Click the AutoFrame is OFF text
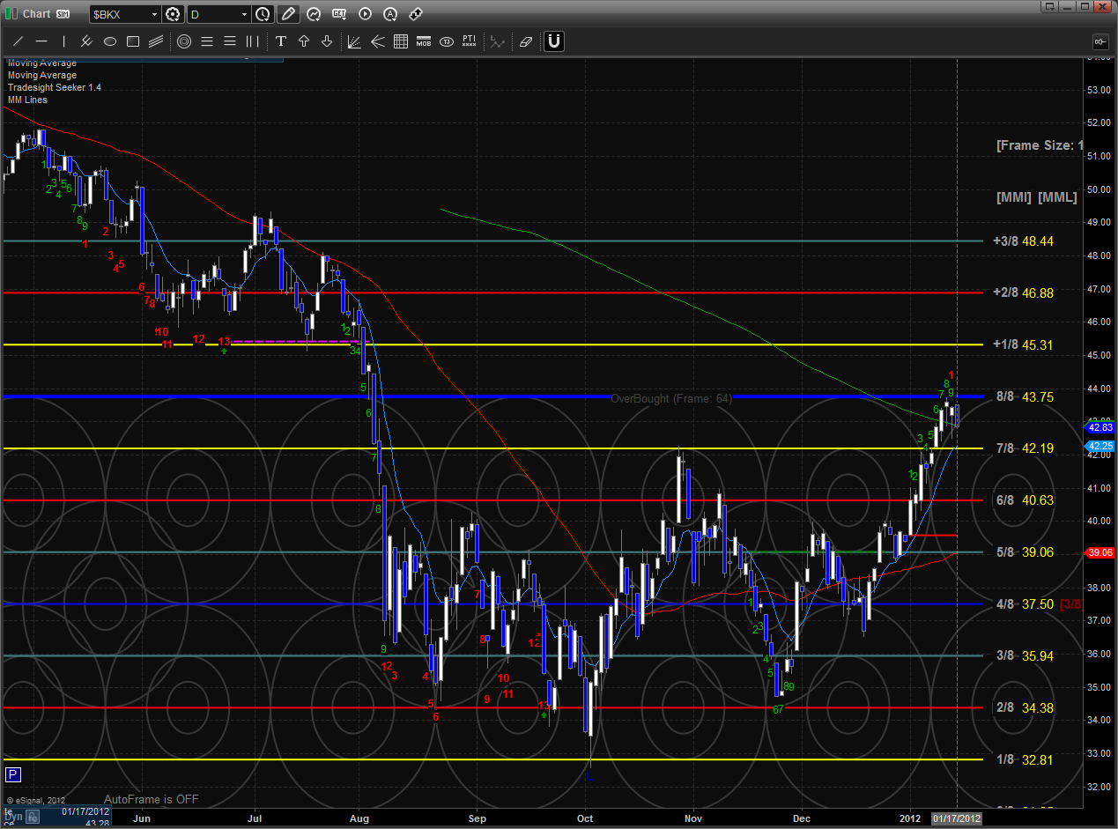Viewport: 1118px width, 829px height. coord(152,799)
